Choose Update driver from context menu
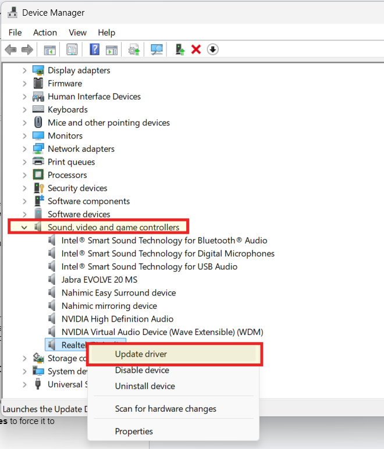This screenshot has height=449, width=384. click(x=141, y=354)
